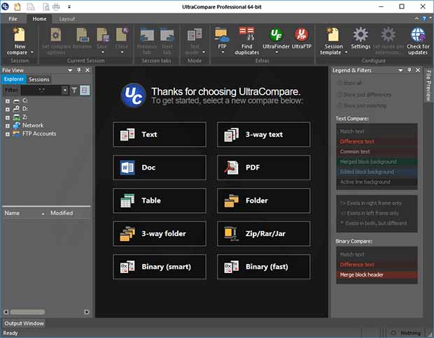Open the Filter dropdown arrow

[x=65, y=90]
